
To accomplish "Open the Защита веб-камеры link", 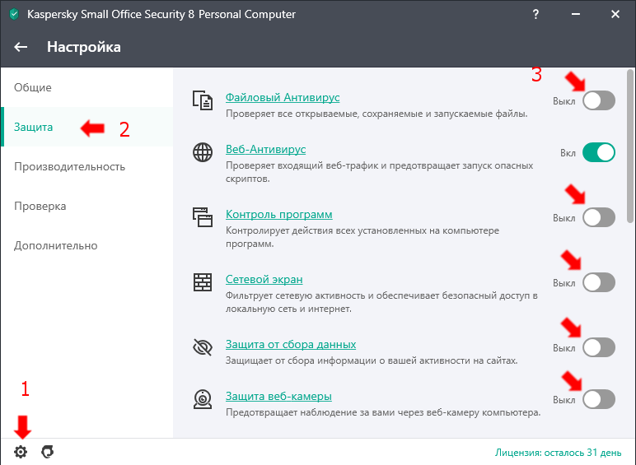I will 278,396.
